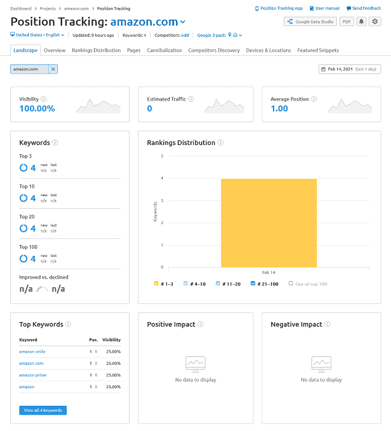Open Devices & Locations tab
The width and height of the screenshot is (391, 431).
pyautogui.click(x=268, y=51)
